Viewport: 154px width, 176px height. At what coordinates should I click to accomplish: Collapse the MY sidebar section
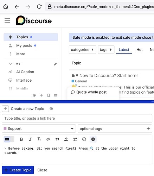11,64
